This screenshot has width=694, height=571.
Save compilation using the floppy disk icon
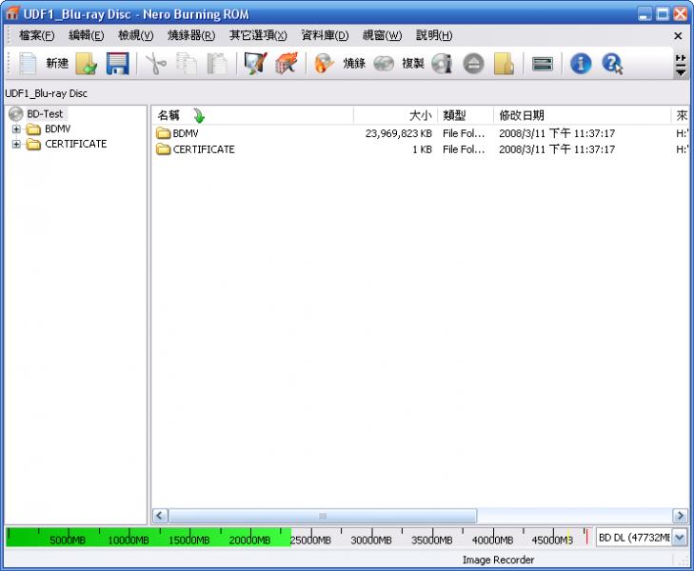tap(116, 64)
